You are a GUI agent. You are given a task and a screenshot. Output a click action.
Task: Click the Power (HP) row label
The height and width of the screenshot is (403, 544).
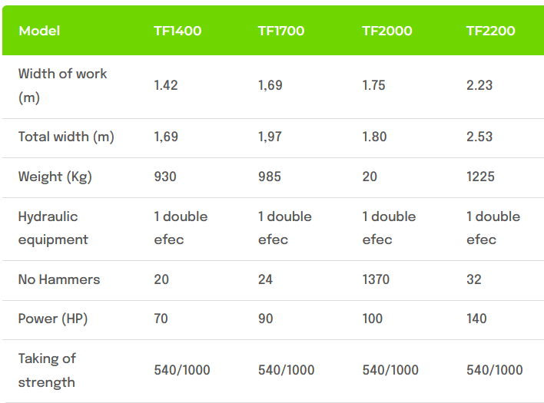coord(53,319)
